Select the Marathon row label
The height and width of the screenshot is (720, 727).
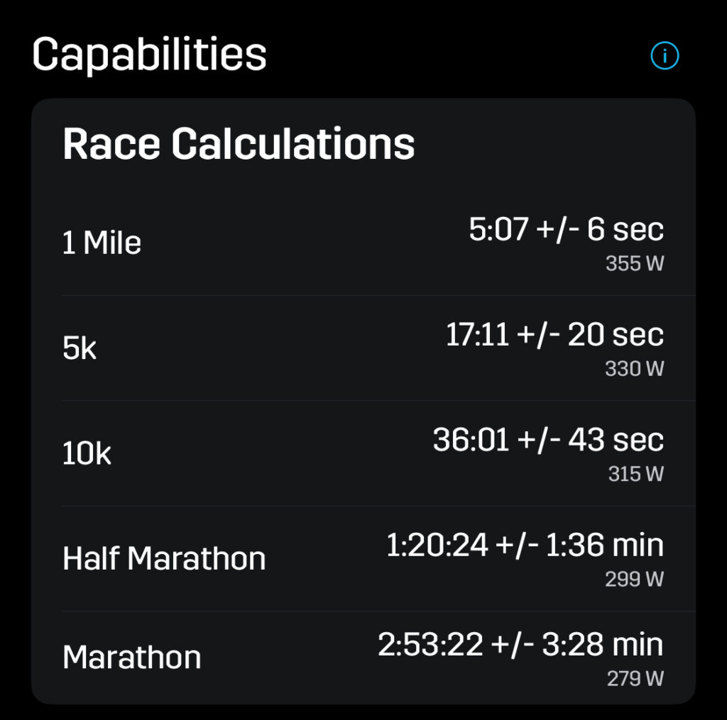pyautogui.click(x=131, y=658)
